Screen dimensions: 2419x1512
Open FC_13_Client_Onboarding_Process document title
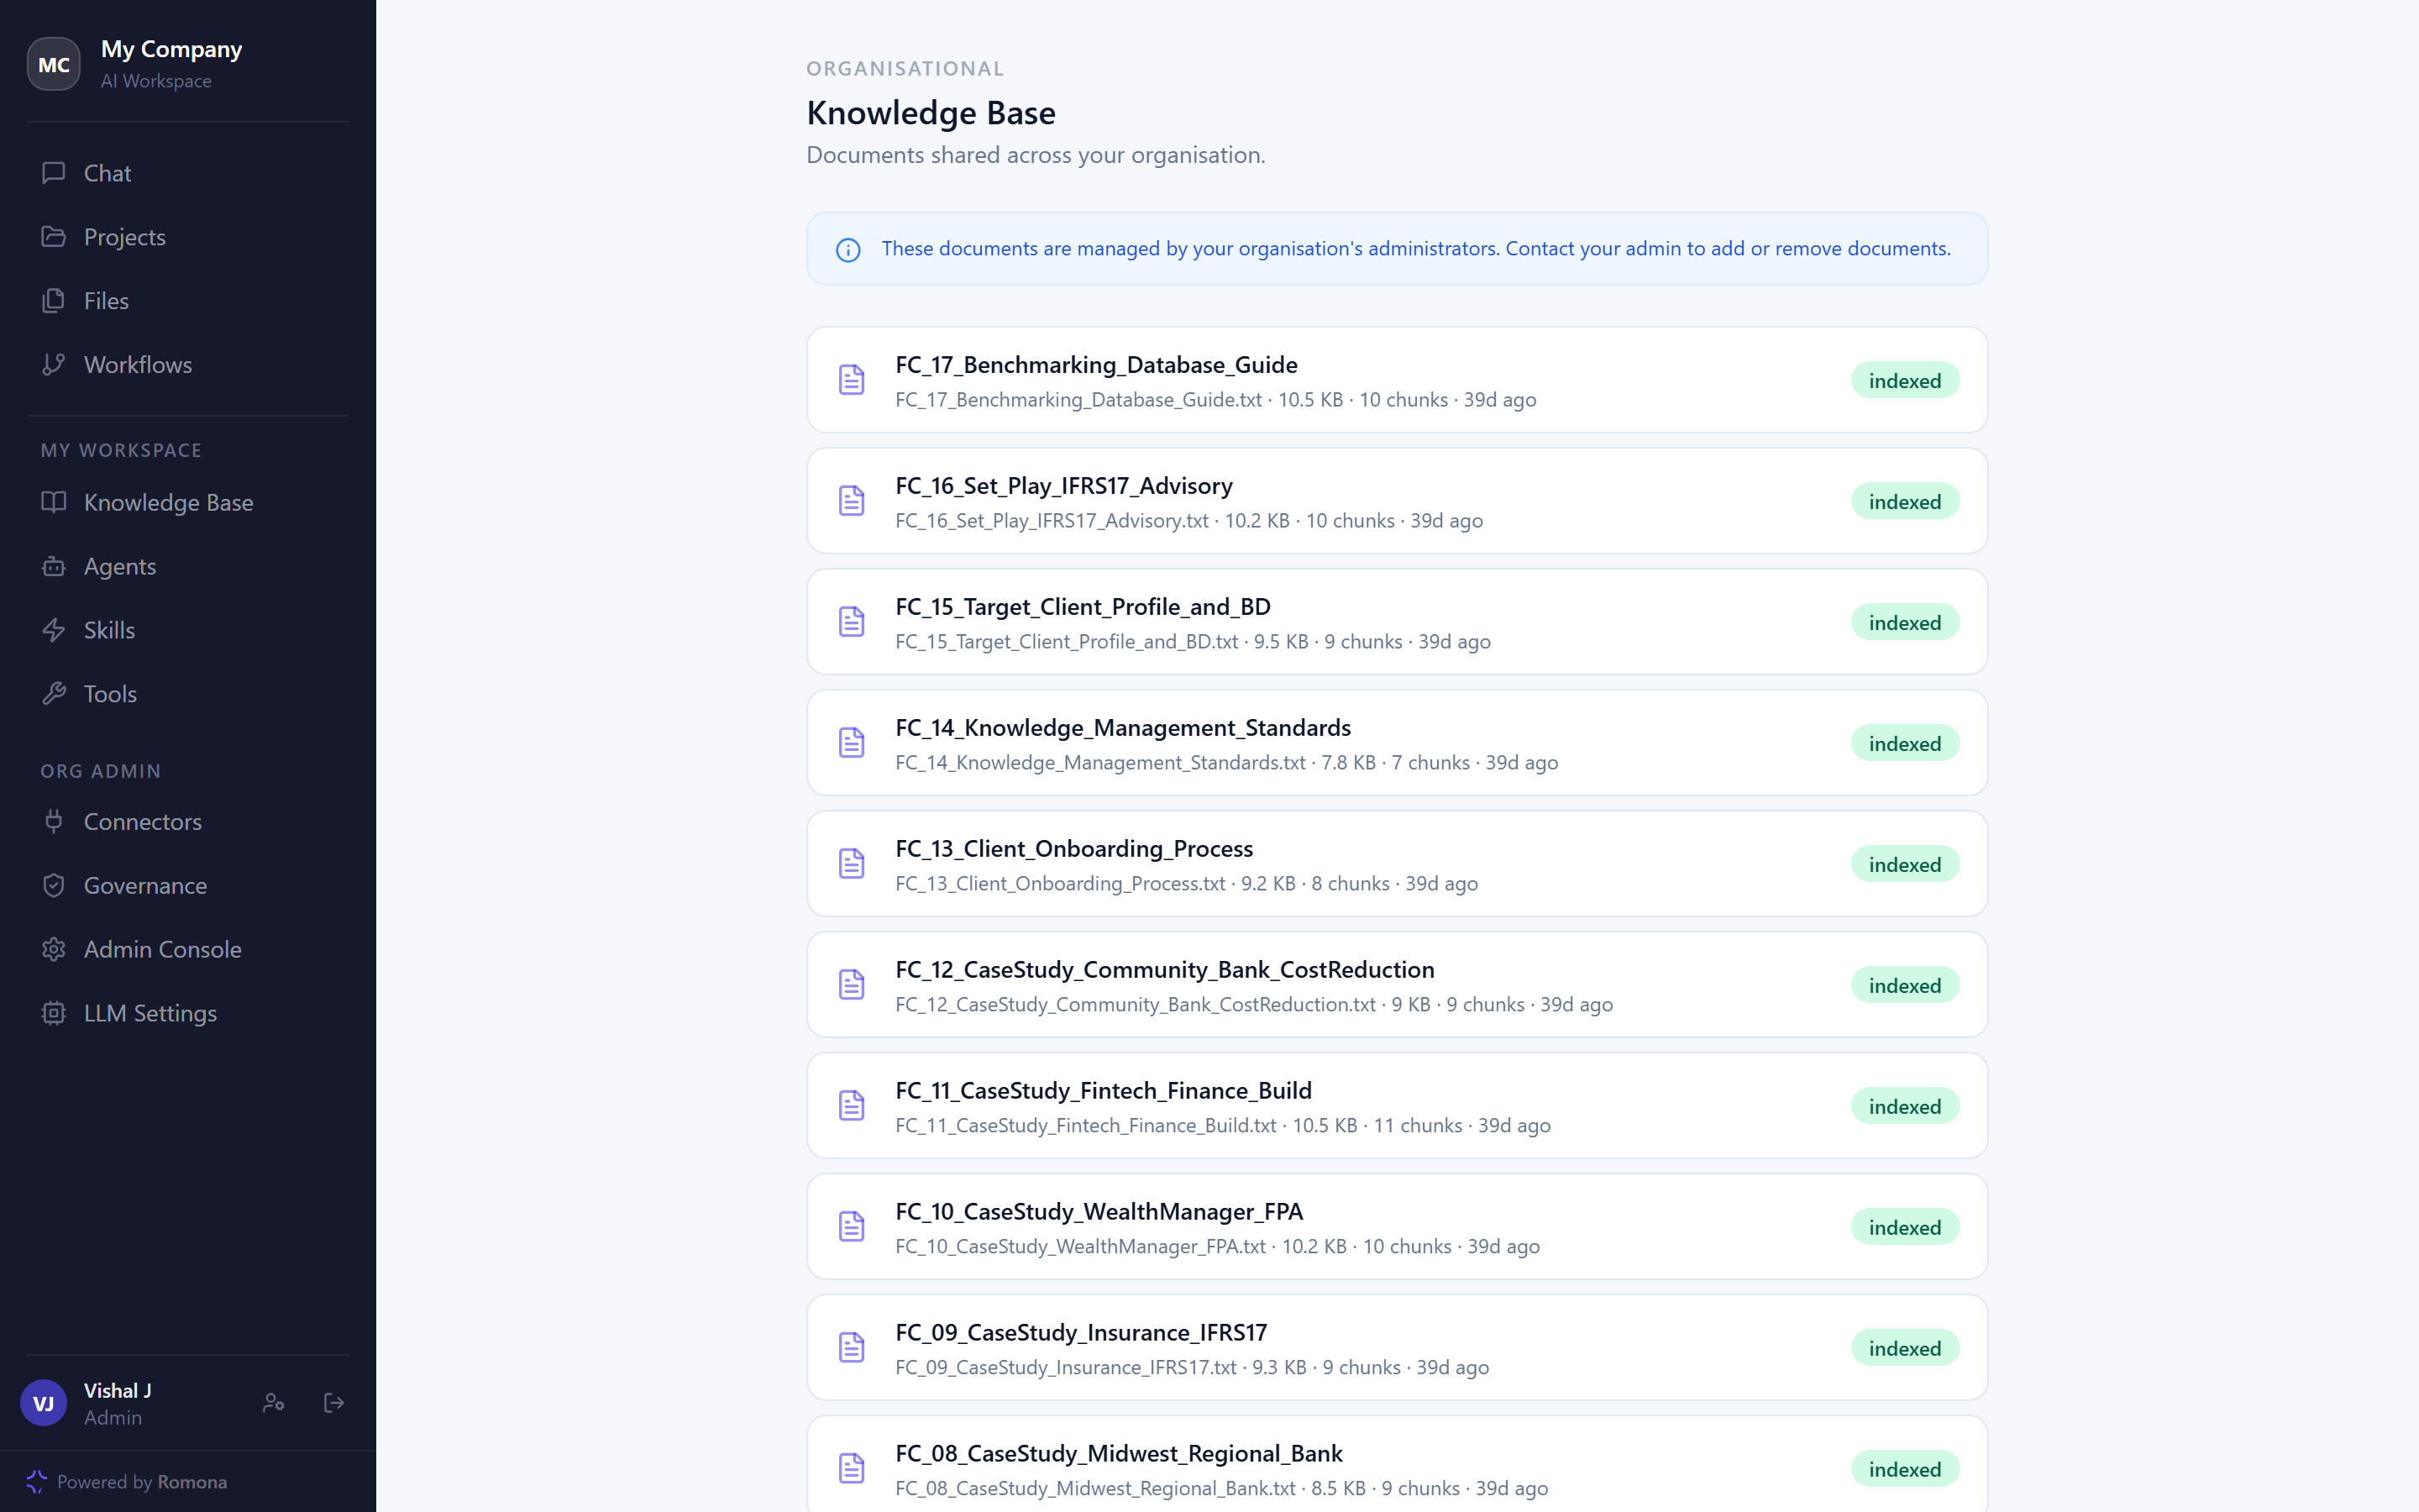[1074, 849]
